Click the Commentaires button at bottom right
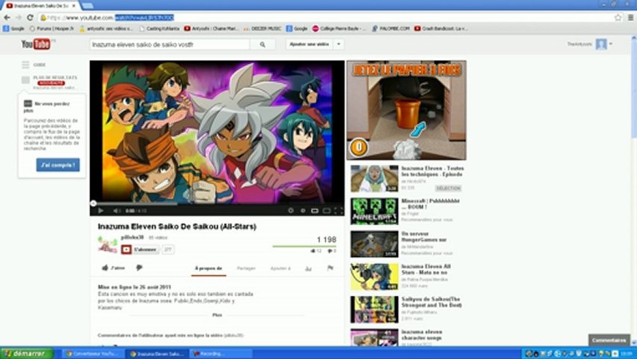Screen dimensions: 637x359 [609, 340]
